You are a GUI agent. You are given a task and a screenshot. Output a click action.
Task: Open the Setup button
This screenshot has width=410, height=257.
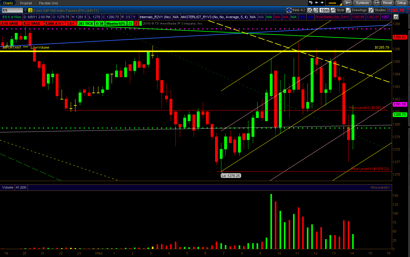402,3
